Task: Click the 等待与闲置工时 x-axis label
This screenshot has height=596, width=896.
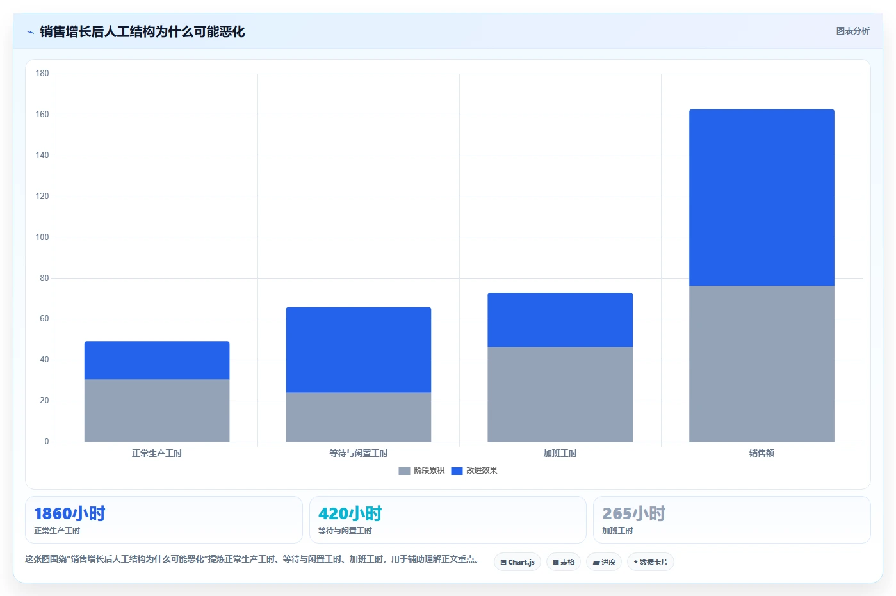Action: click(x=359, y=453)
